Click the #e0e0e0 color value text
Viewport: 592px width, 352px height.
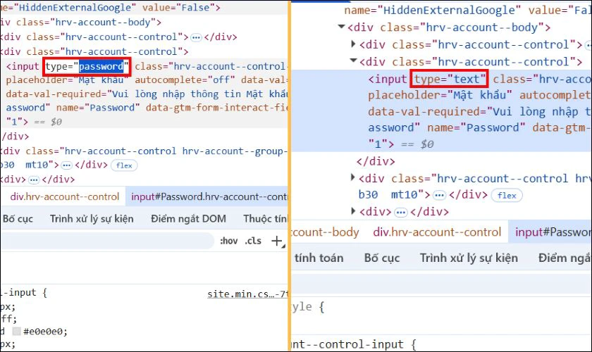coord(45,332)
